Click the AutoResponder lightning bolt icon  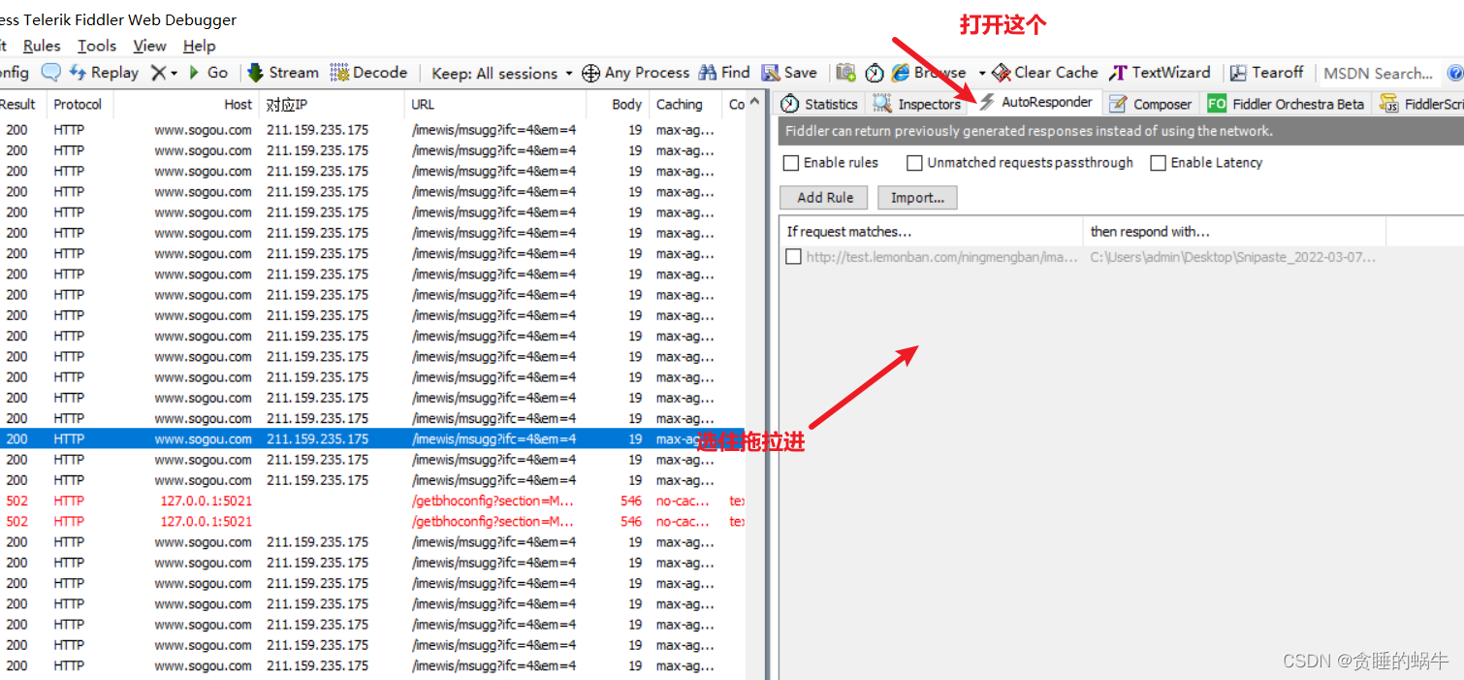click(987, 102)
